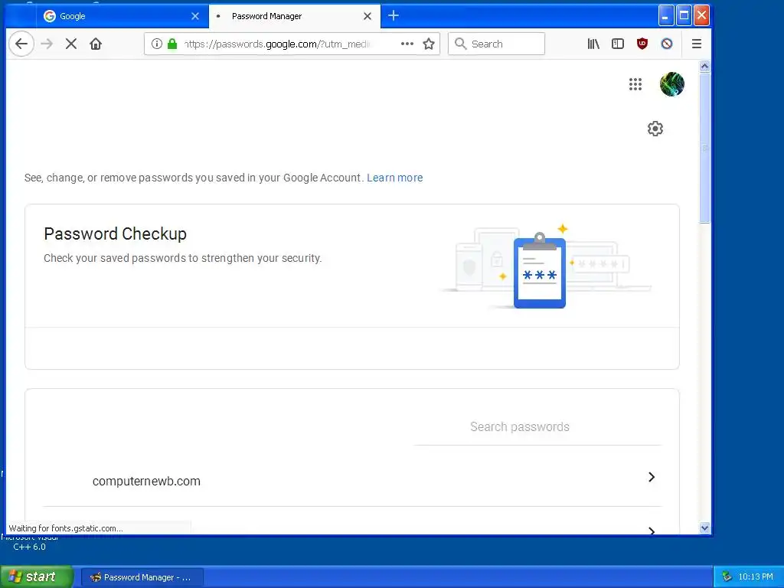This screenshot has height=588, width=784.
Task: Click the taskbar clock showing 10:13 PM
Action: (x=756, y=577)
